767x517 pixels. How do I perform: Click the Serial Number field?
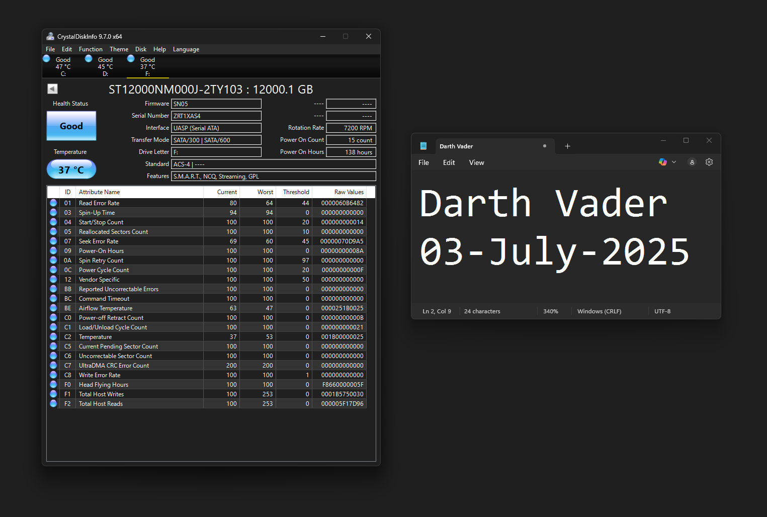(216, 116)
